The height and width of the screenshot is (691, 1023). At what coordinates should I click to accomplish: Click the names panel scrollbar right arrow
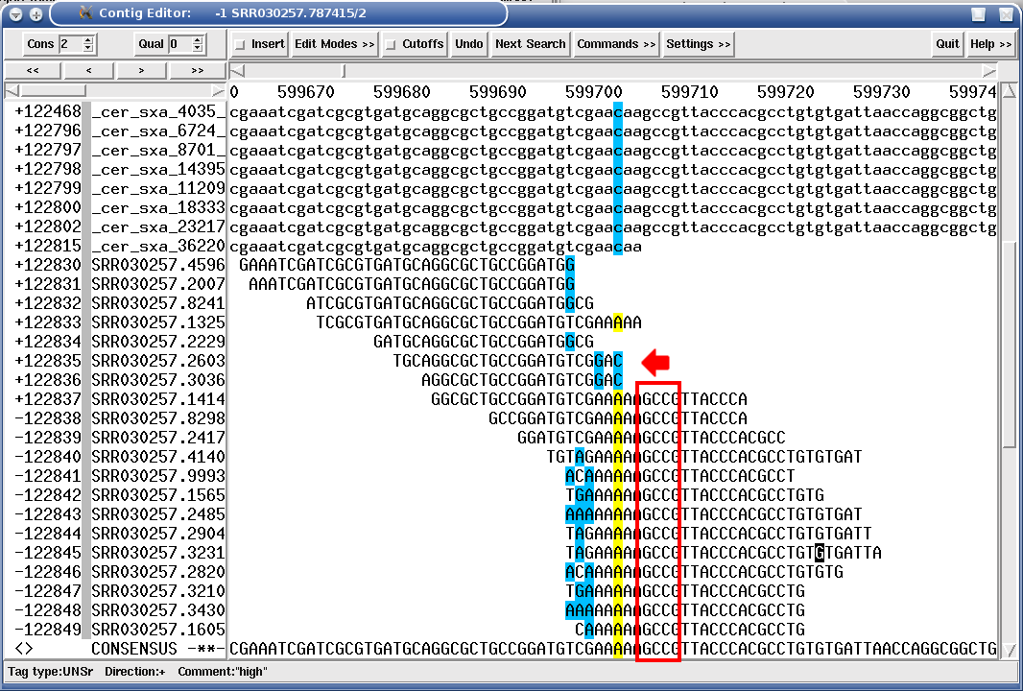click(x=218, y=91)
